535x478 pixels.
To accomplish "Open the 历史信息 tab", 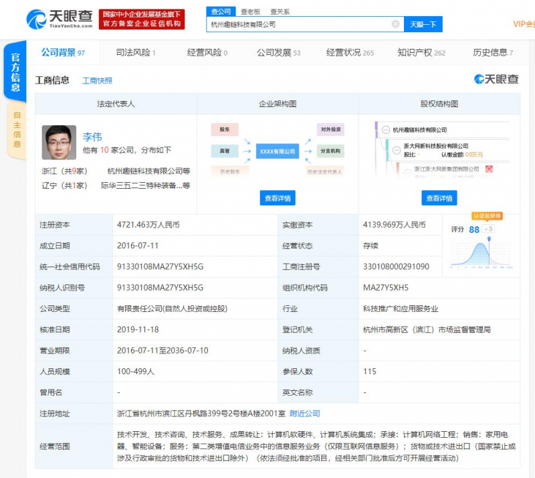I will 493,53.
